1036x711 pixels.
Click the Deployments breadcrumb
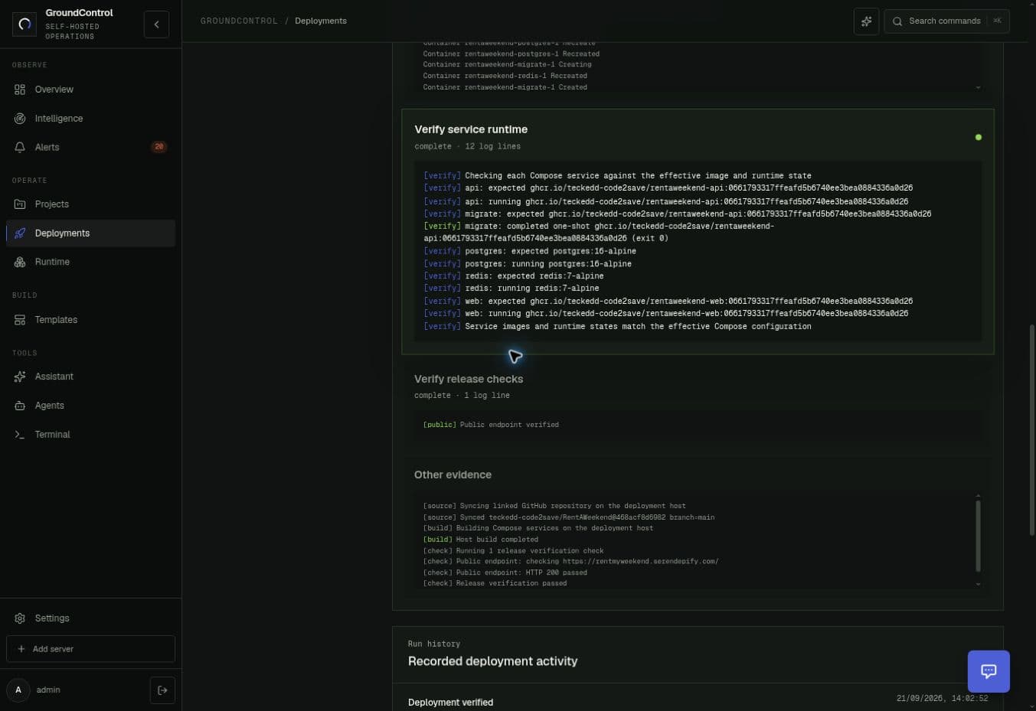click(321, 21)
